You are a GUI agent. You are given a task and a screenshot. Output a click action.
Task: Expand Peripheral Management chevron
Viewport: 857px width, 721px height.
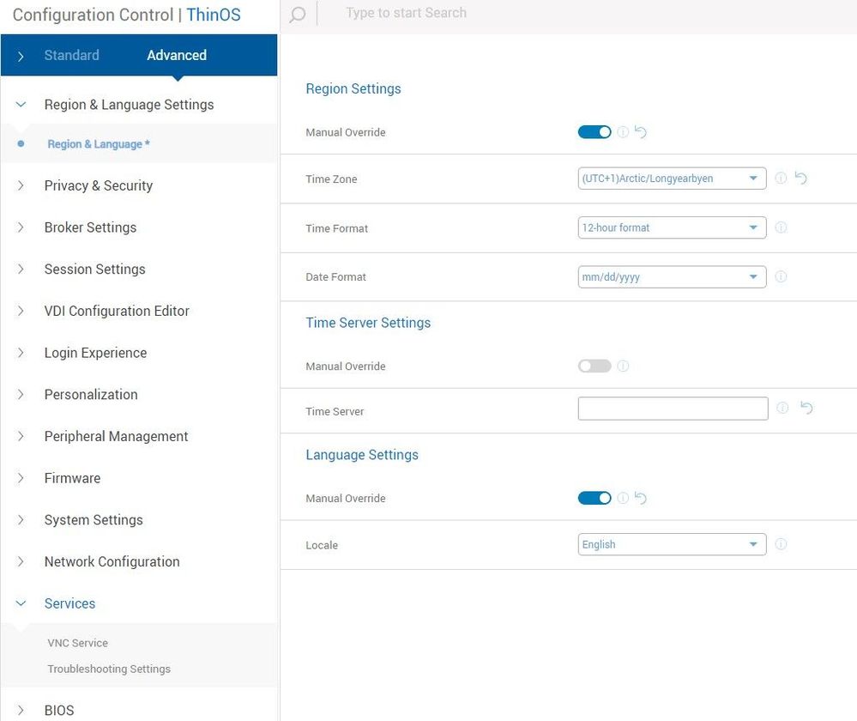tap(21, 436)
